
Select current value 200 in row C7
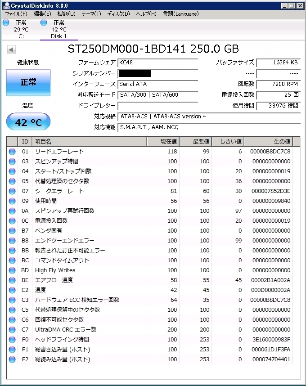click(172, 330)
